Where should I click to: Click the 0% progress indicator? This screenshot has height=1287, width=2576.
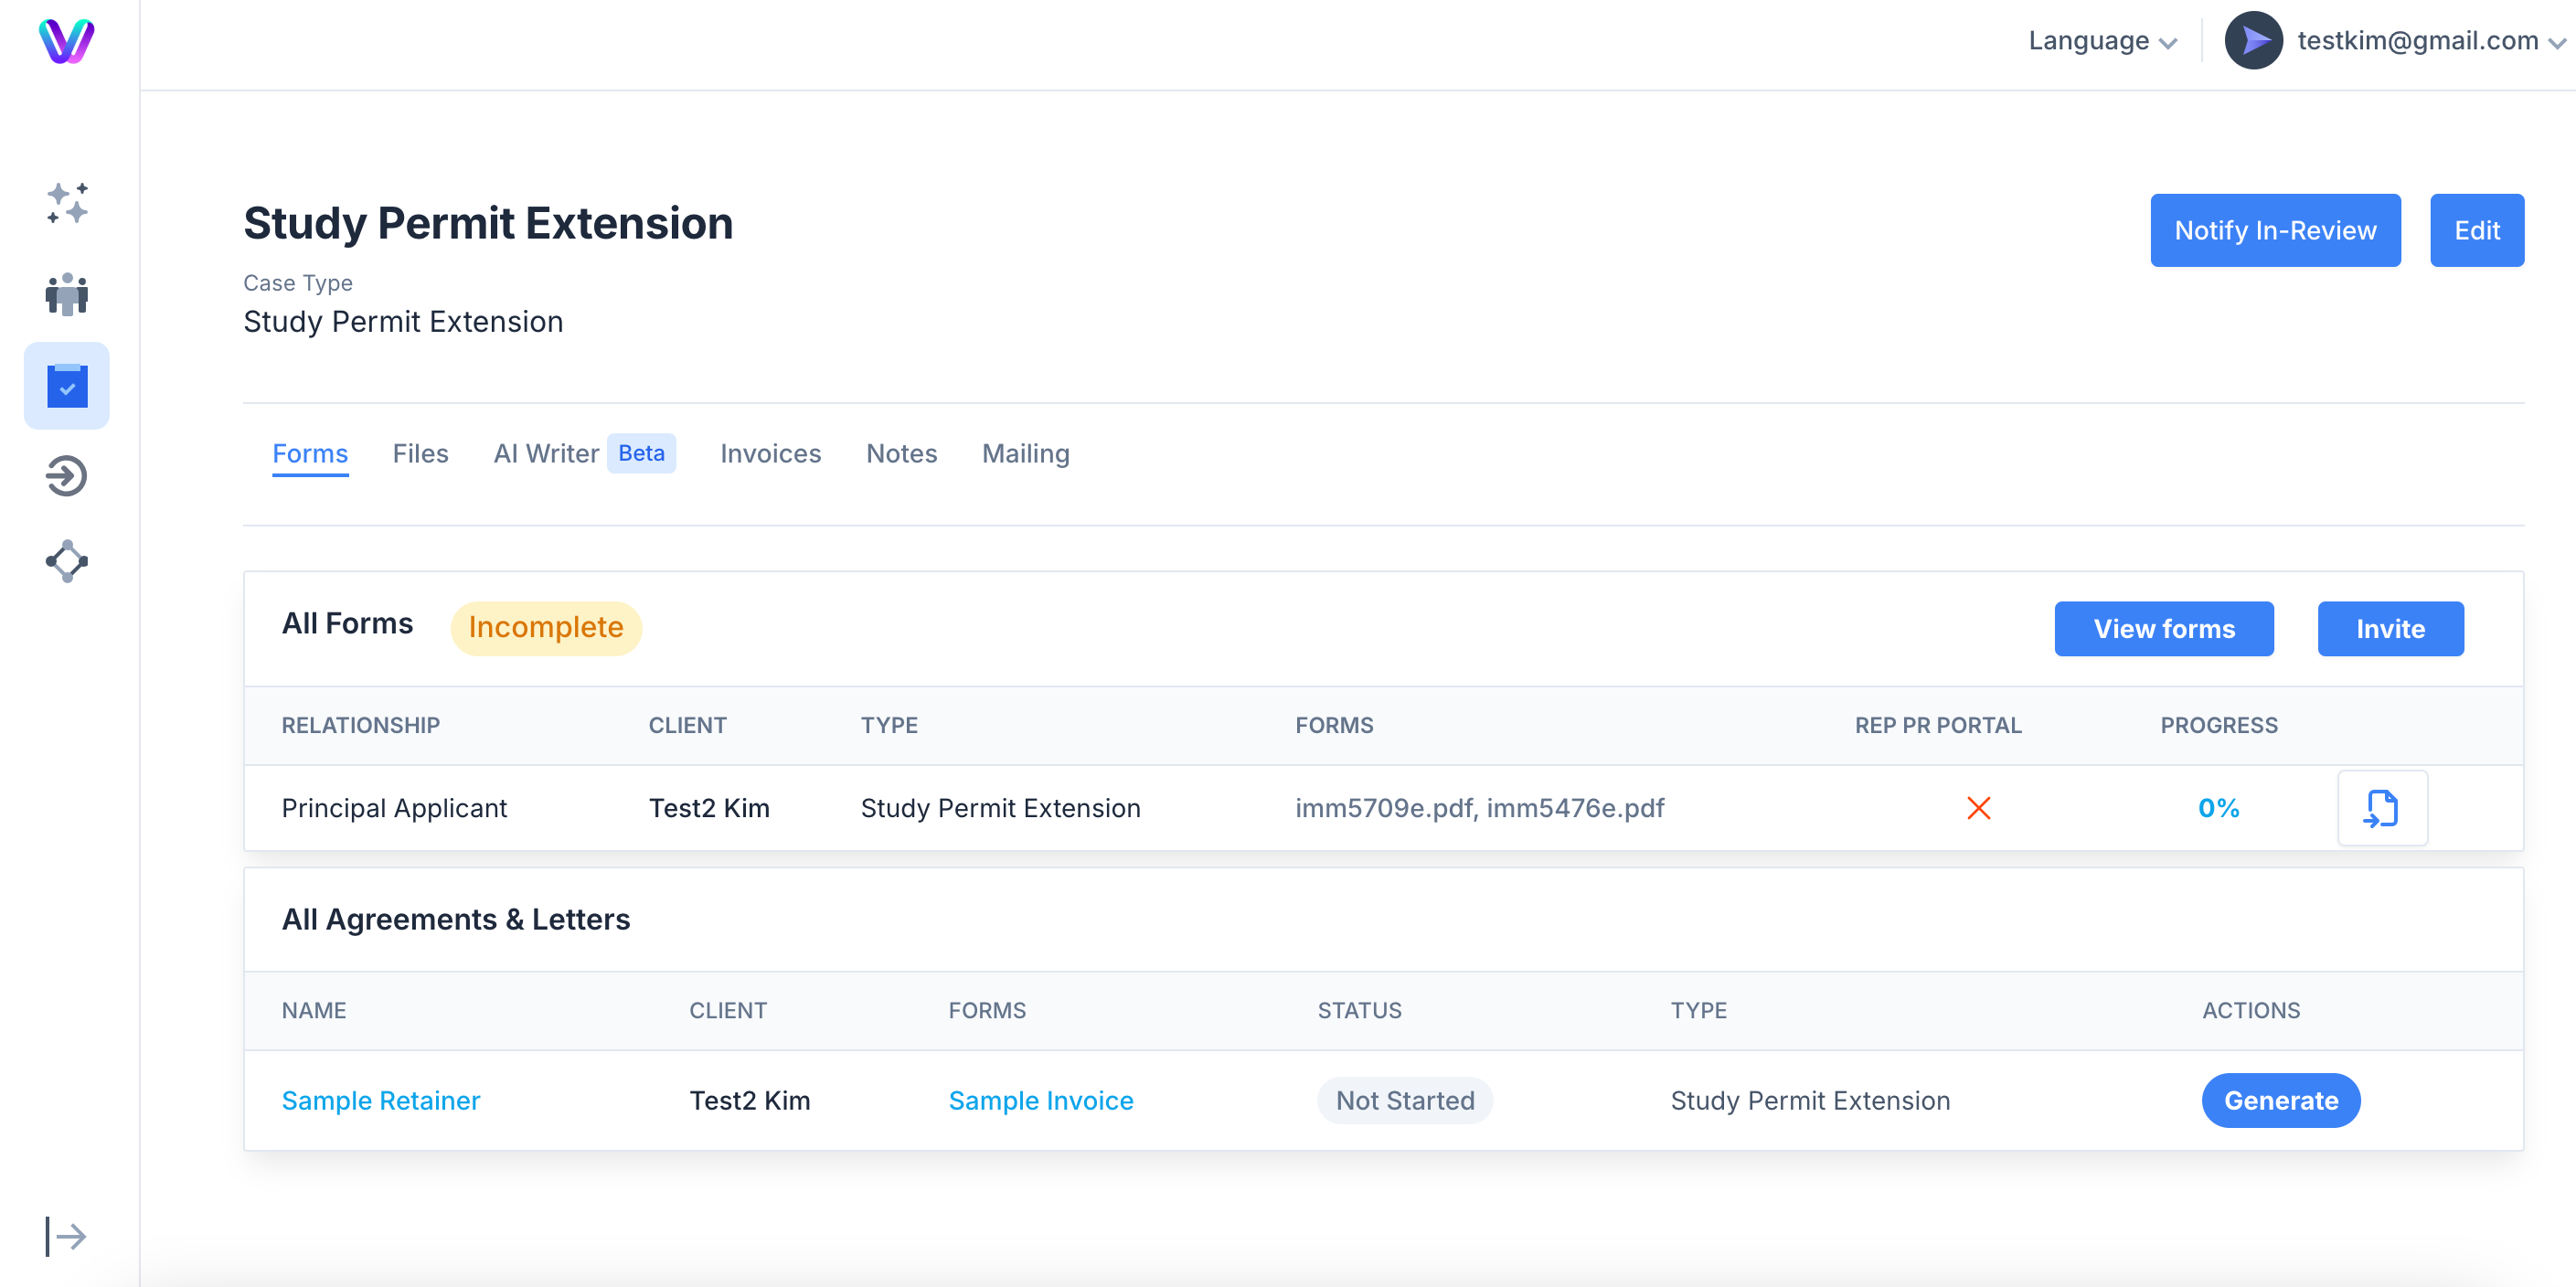pos(2218,808)
